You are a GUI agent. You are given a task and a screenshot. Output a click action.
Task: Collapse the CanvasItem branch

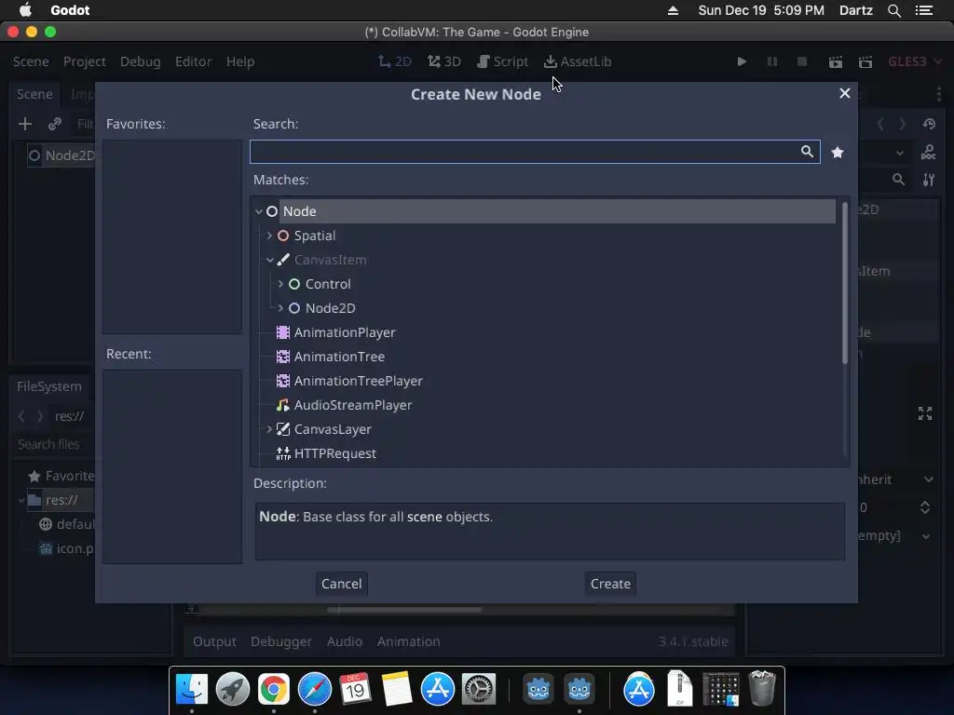point(269,260)
